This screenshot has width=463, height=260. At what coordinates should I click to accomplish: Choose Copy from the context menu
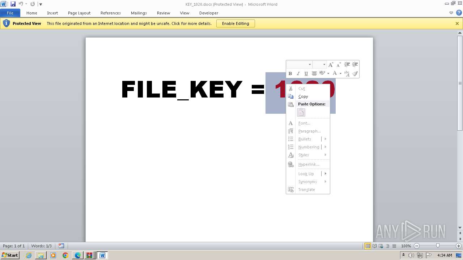(308, 96)
